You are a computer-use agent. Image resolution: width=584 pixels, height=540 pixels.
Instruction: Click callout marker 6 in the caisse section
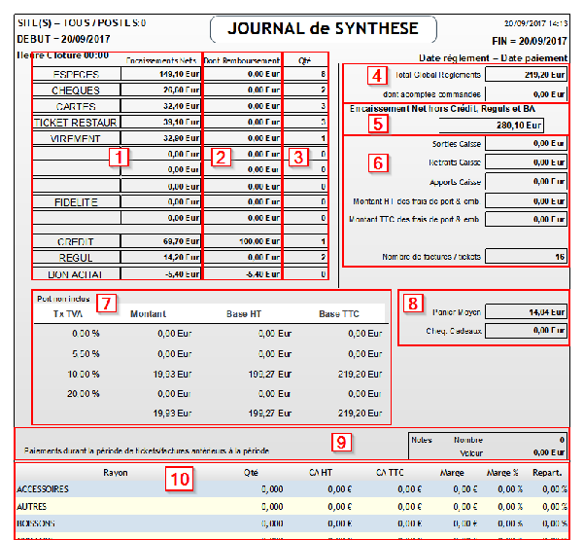click(x=377, y=162)
